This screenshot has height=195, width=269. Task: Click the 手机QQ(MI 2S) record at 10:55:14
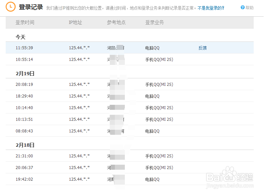159,59
